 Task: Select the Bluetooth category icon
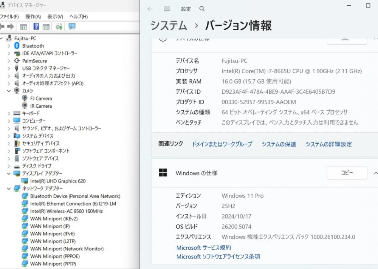(17, 46)
